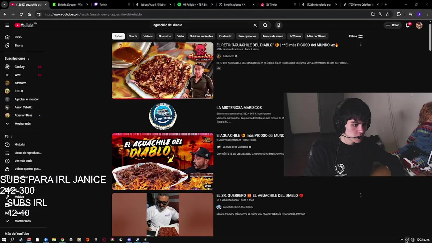
Task: Open the YouTube guide hamburger menu
Action: [x=7, y=25]
